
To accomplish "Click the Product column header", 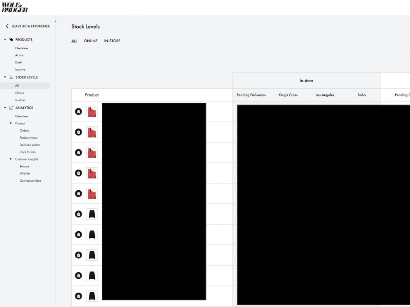I will 92,95.
